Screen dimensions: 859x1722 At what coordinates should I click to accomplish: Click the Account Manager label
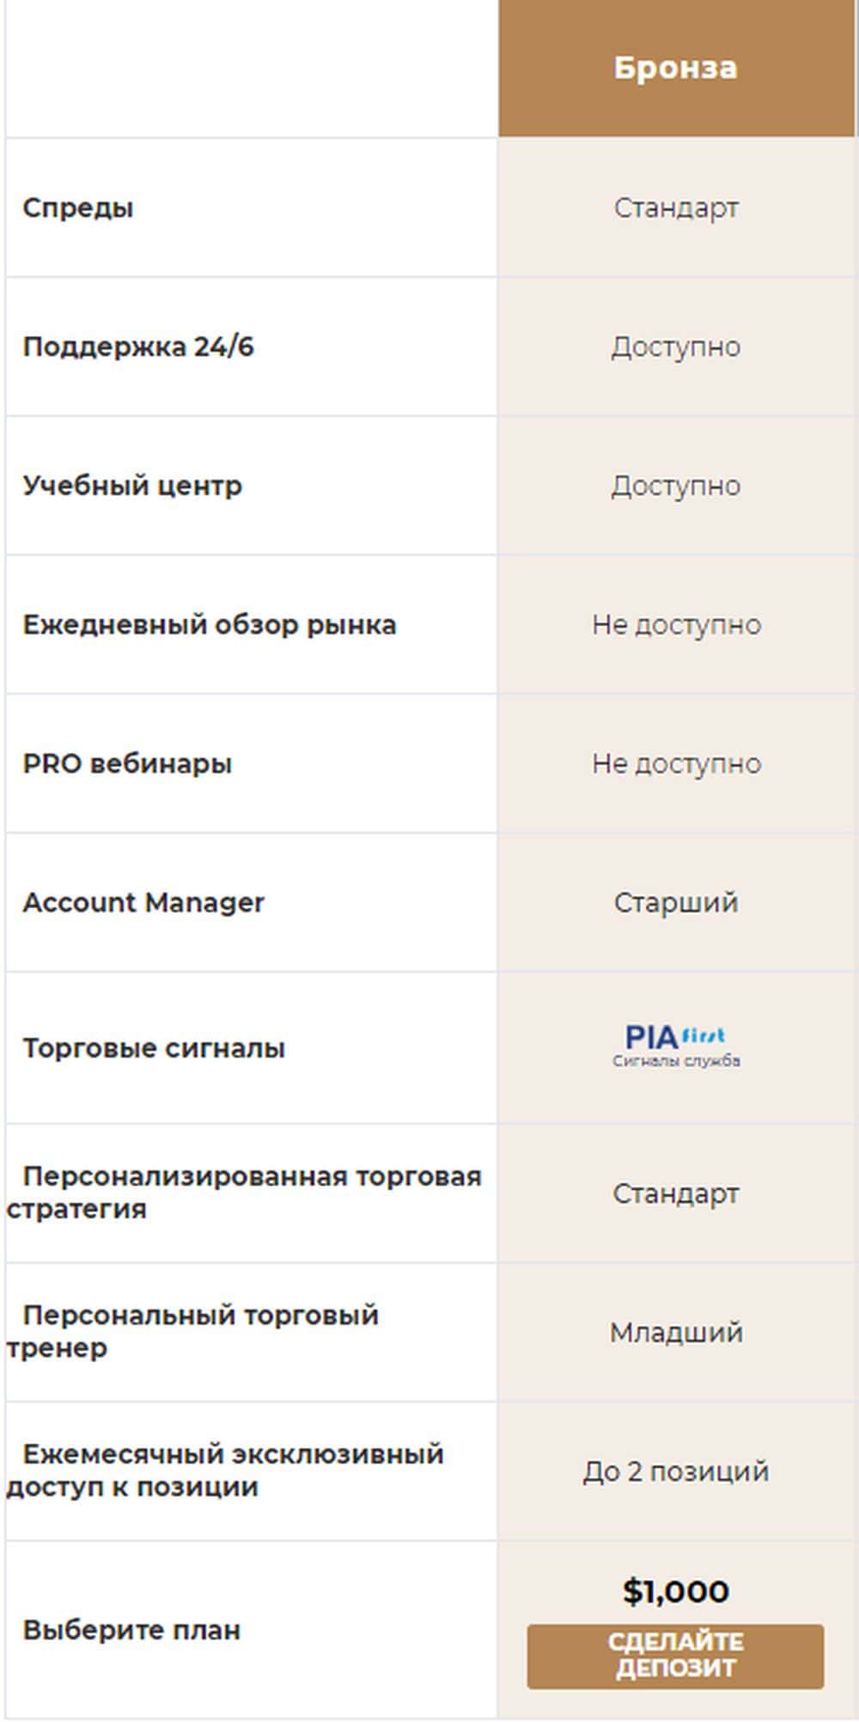click(x=143, y=903)
